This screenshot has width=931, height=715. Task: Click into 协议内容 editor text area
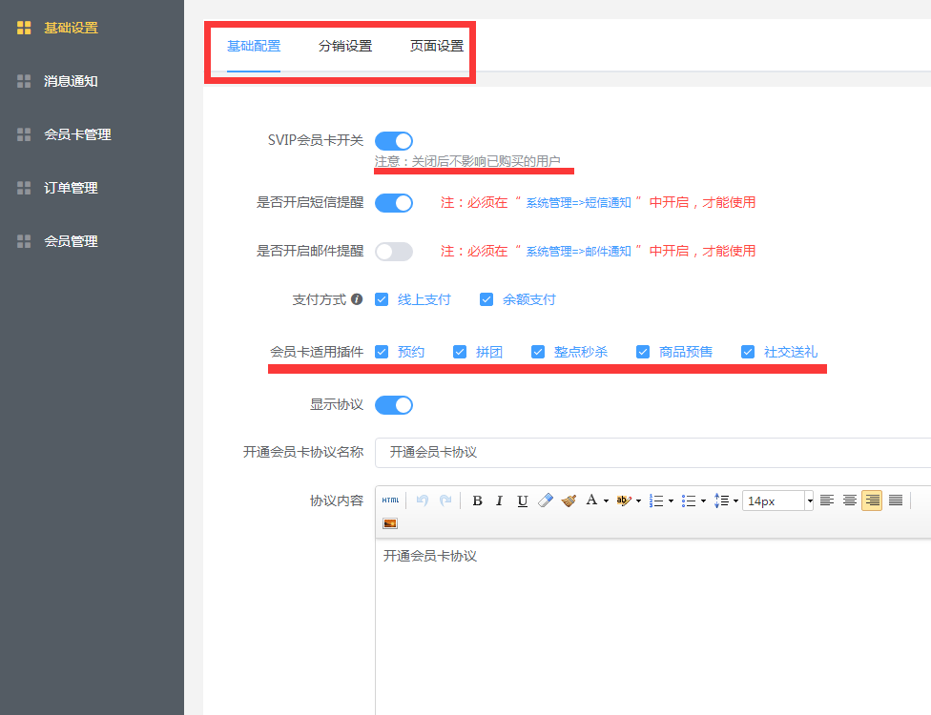(652, 626)
